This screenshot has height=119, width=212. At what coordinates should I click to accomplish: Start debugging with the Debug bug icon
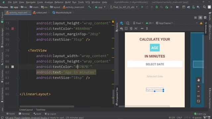click(x=157, y=7)
